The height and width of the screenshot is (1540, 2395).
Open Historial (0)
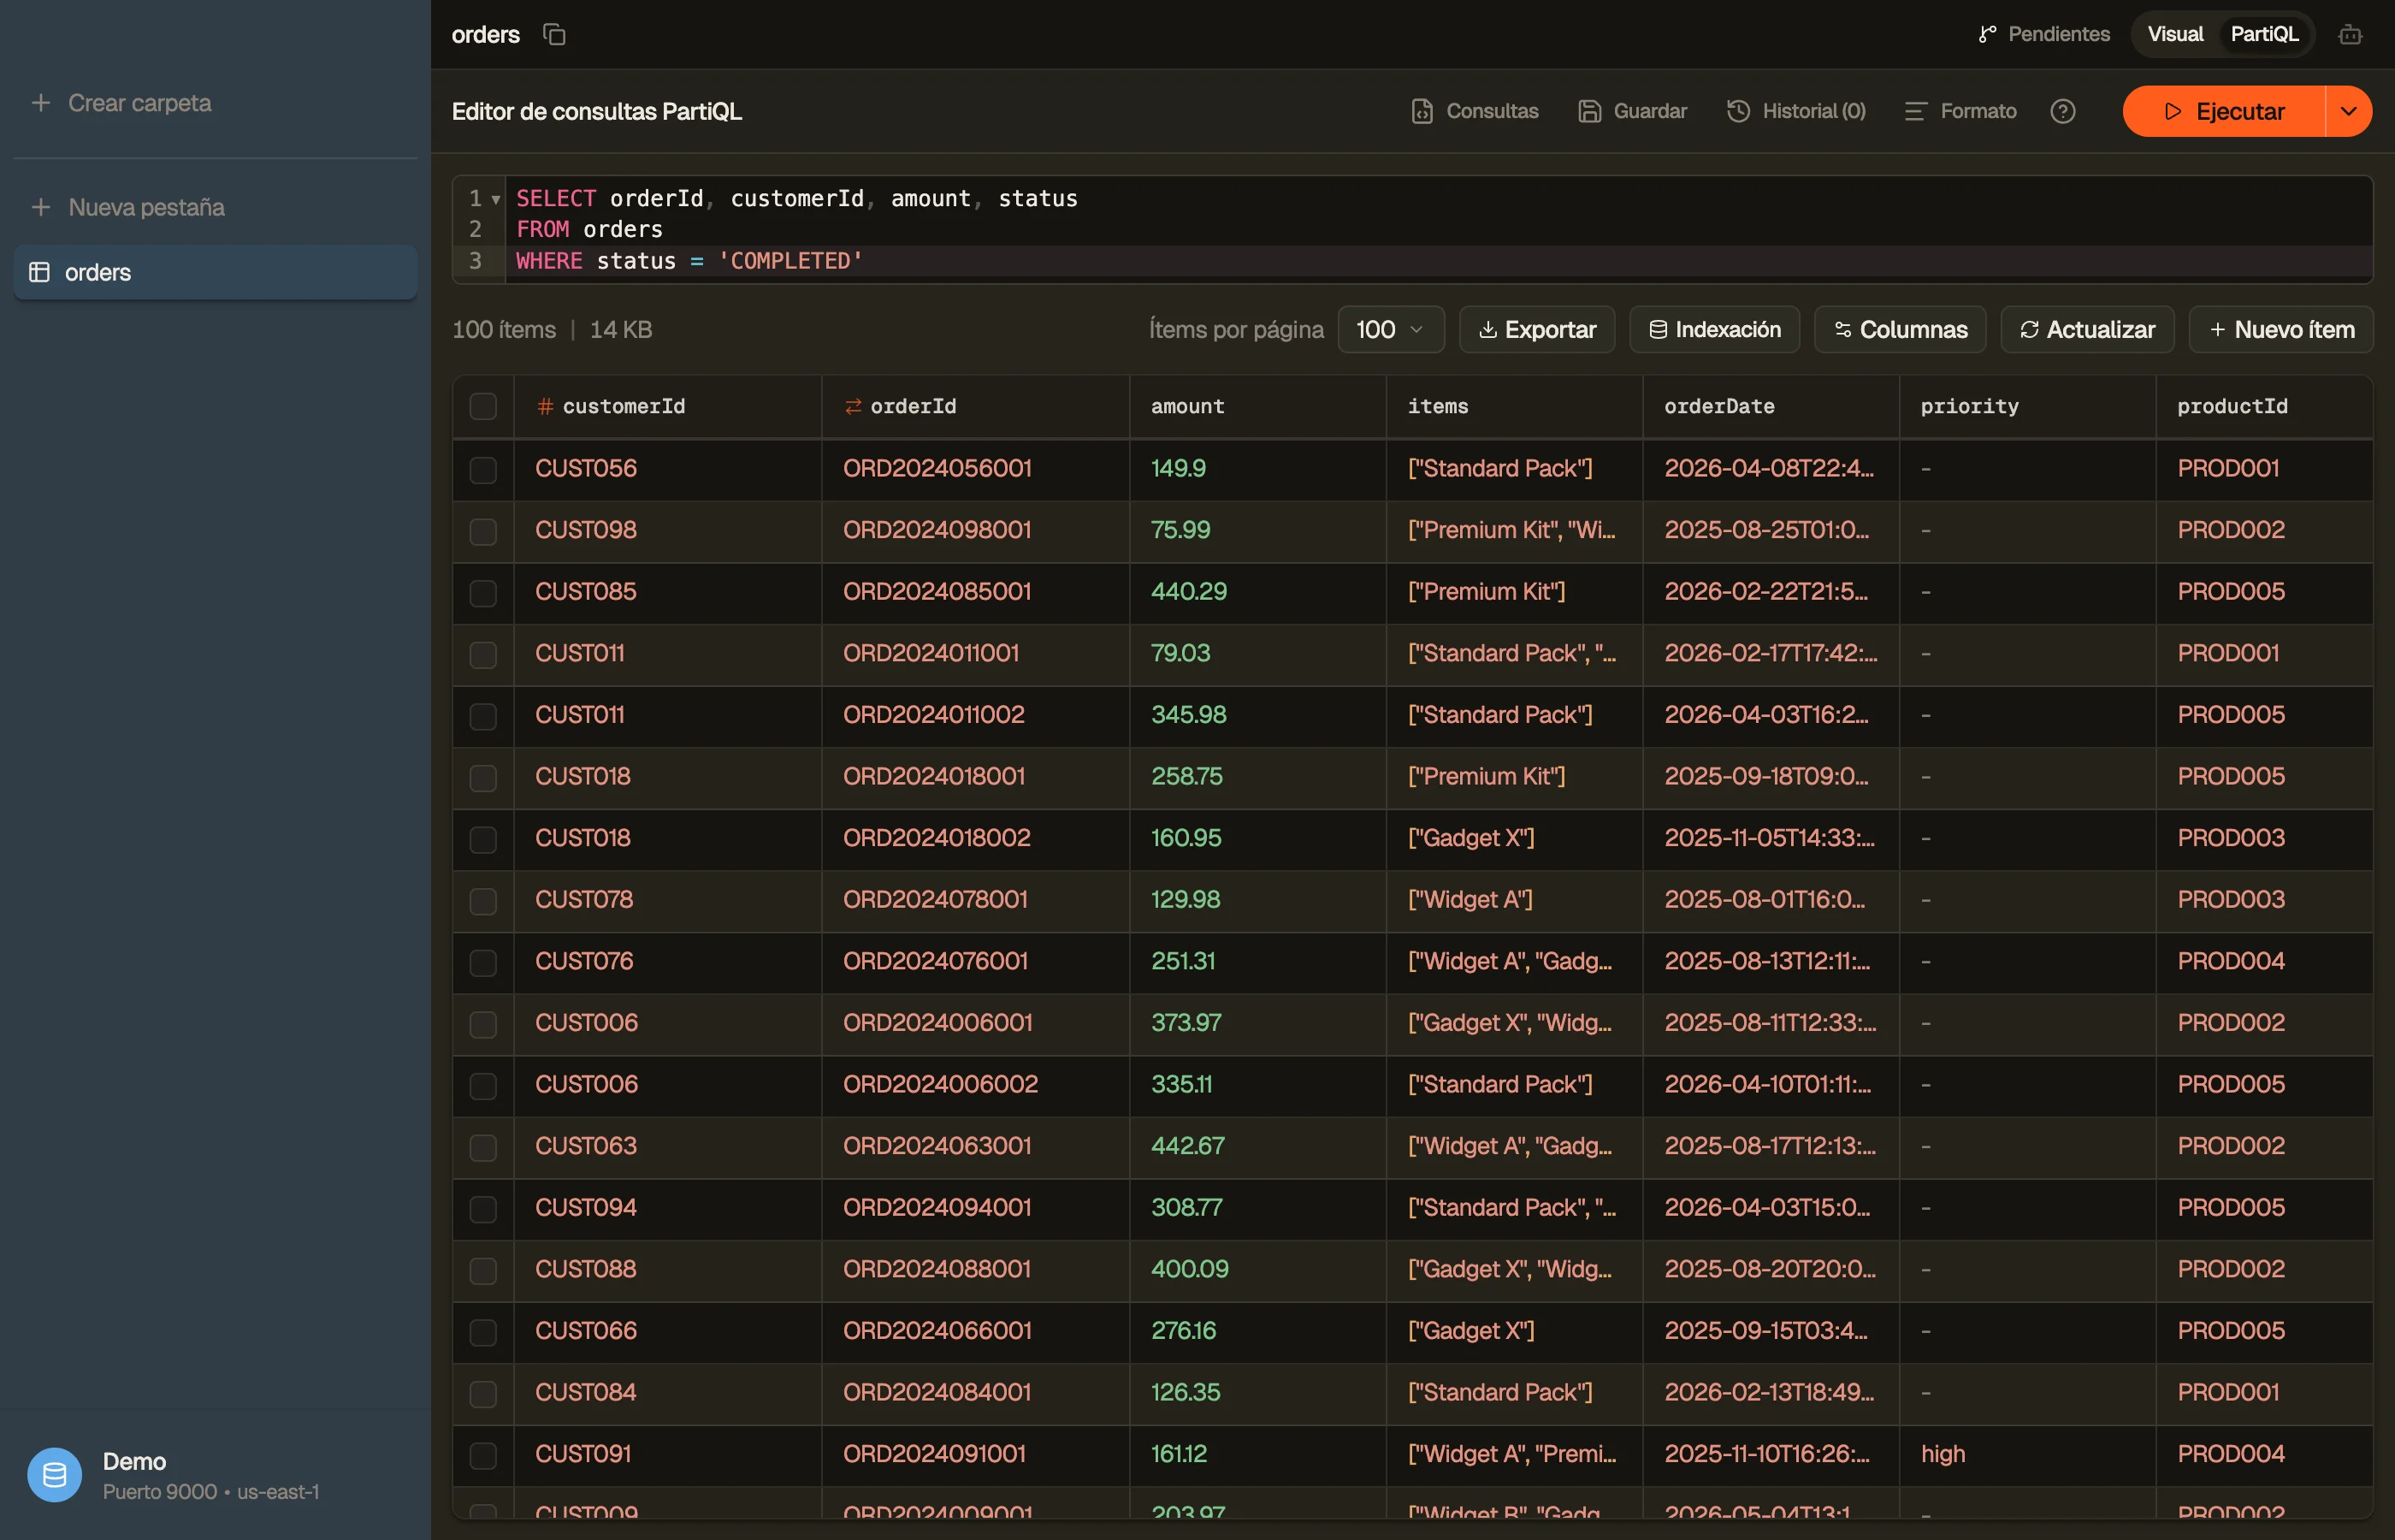[1796, 111]
